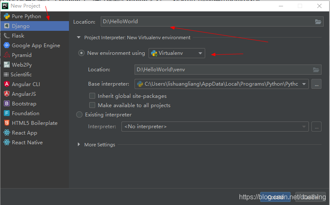
Task: Choose the Bootstrap project icon
Action: tap(7, 103)
